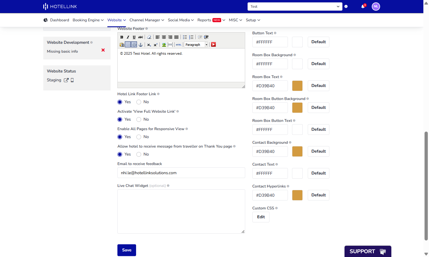The width and height of the screenshot is (429, 257).
Task: Open the notifications bell
Action: pos(363,6)
